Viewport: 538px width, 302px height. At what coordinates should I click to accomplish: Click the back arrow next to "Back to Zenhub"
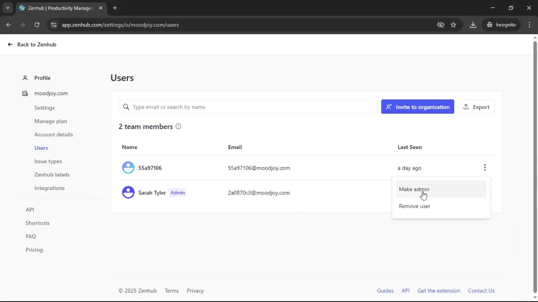tap(10, 44)
